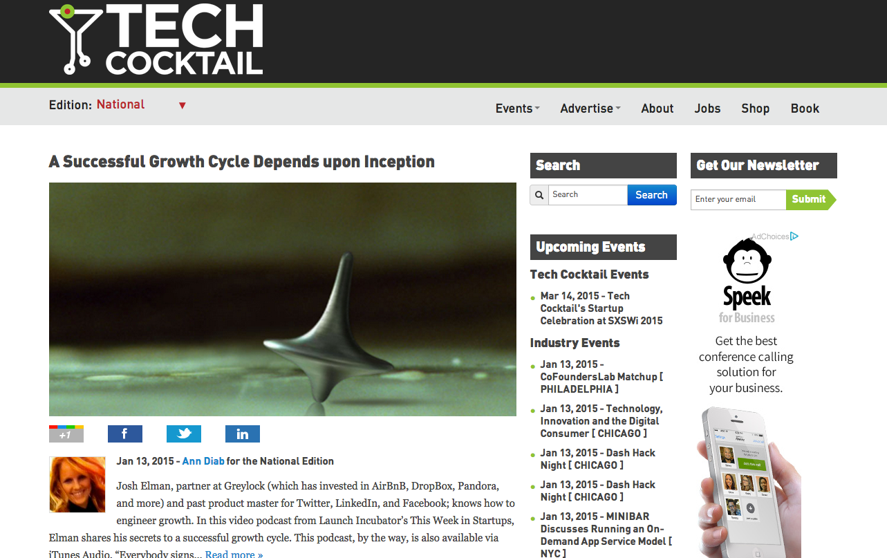The image size is (887, 558).
Task: Expand the Advertise menu
Action: pos(590,109)
